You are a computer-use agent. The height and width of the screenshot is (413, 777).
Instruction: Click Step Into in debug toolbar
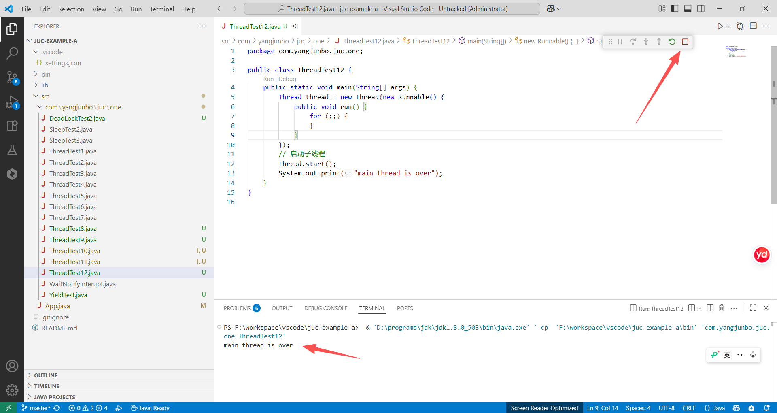click(x=646, y=42)
